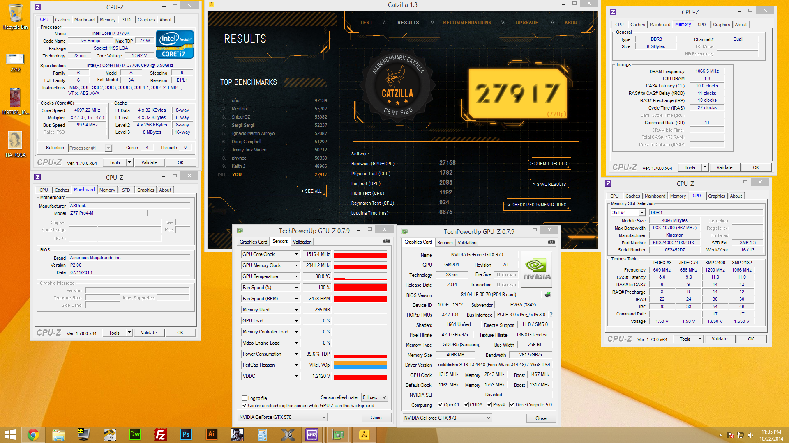Viewport: 789px width, 443px height.
Task: Open the temperature gauge taskbar app
Action: [x=109, y=434]
